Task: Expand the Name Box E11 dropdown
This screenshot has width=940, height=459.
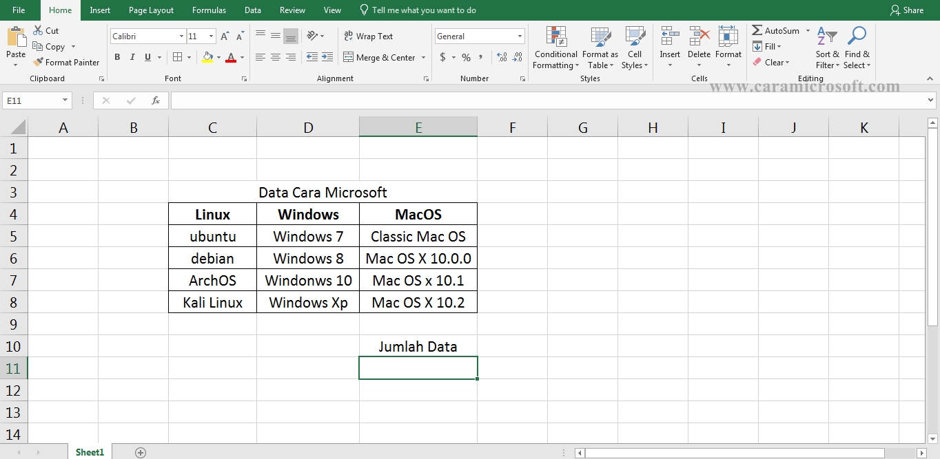Action: coord(65,100)
